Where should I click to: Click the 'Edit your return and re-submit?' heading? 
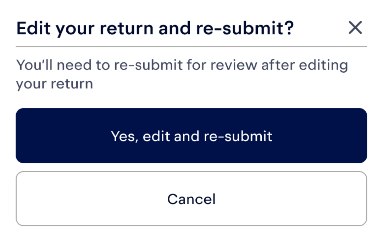coord(155,29)
